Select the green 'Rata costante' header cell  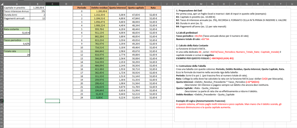point(15,29)
